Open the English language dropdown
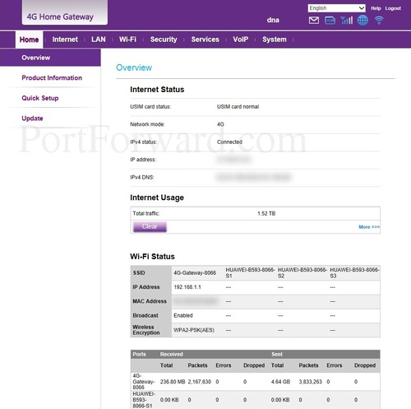The image size is (411, 409). click(336, 8)
